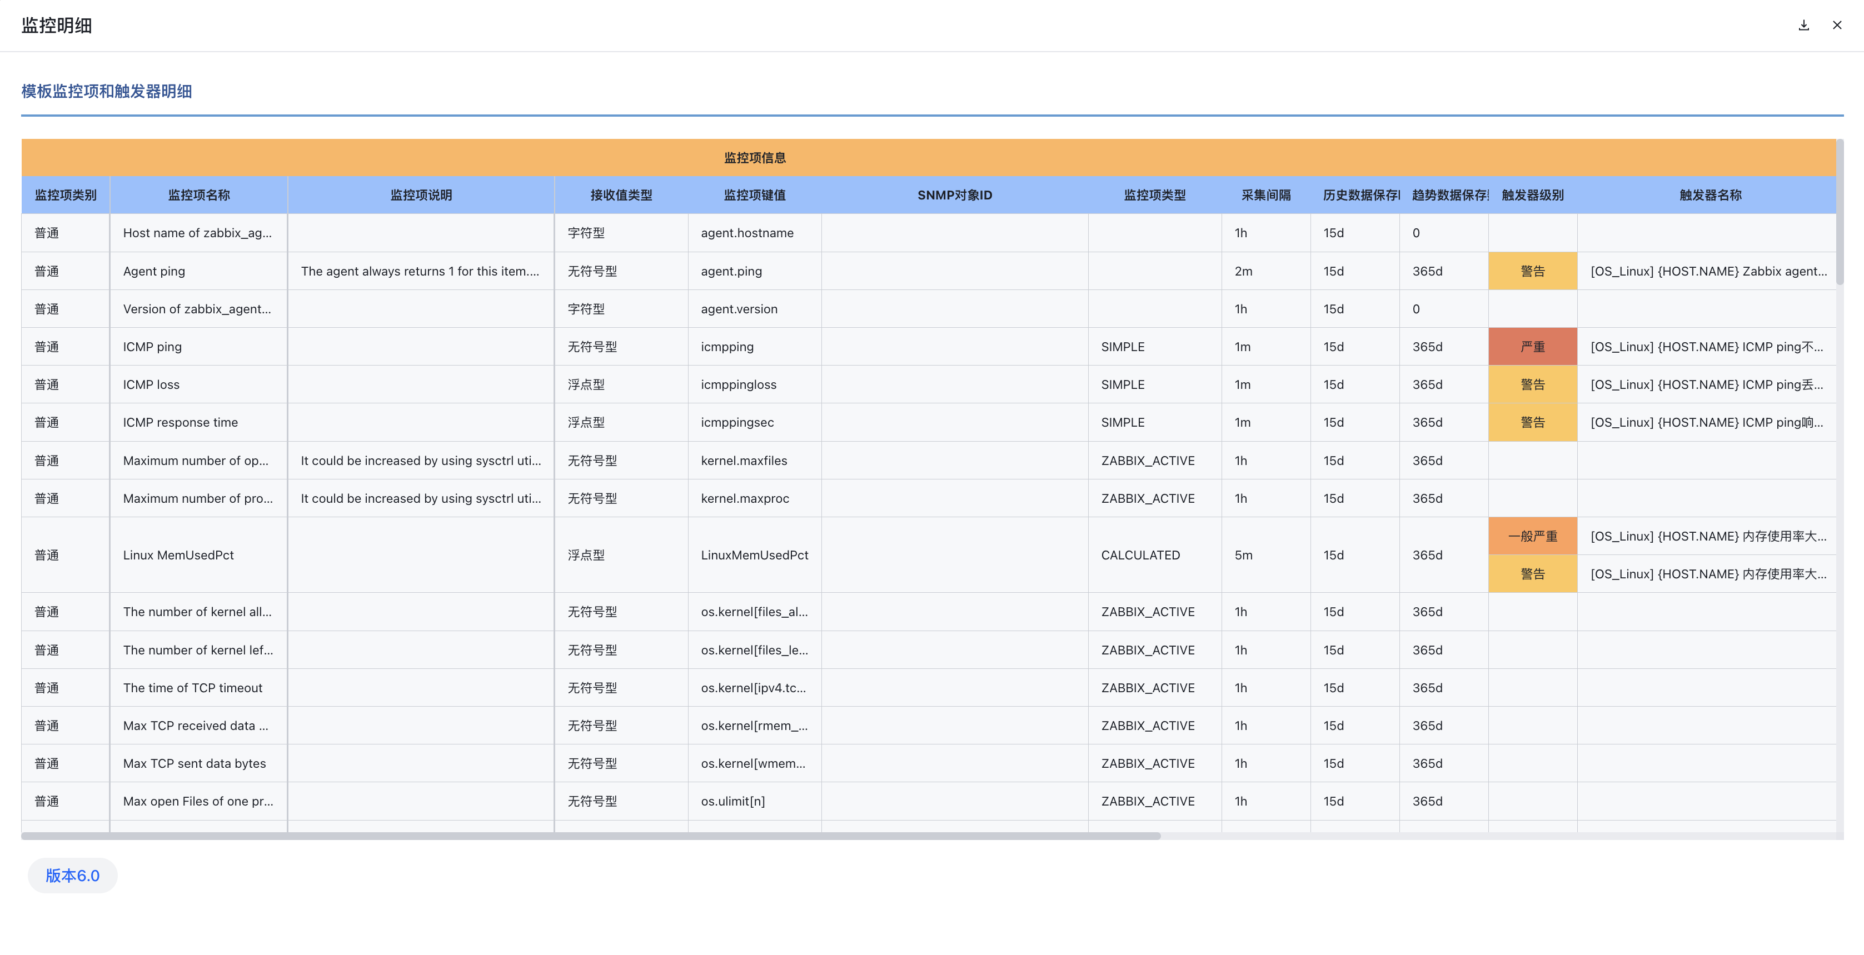The image size is (1864, 955).
Task: Click the icmppingloss key value cell
Action: (x=738, y=384)
